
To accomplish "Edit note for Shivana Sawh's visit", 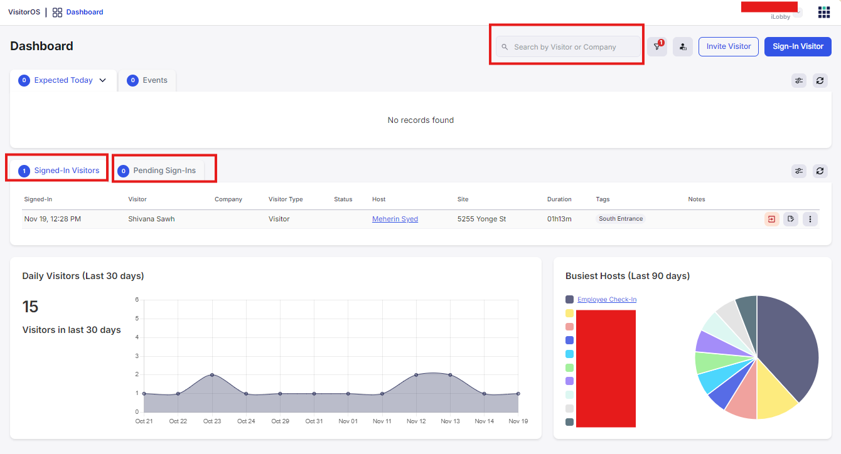I will click(x=791, y=219).
